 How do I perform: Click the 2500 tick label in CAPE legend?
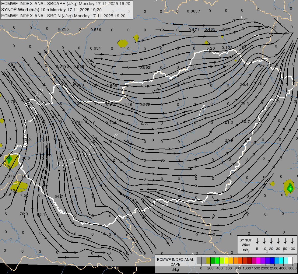click(274, 268)
